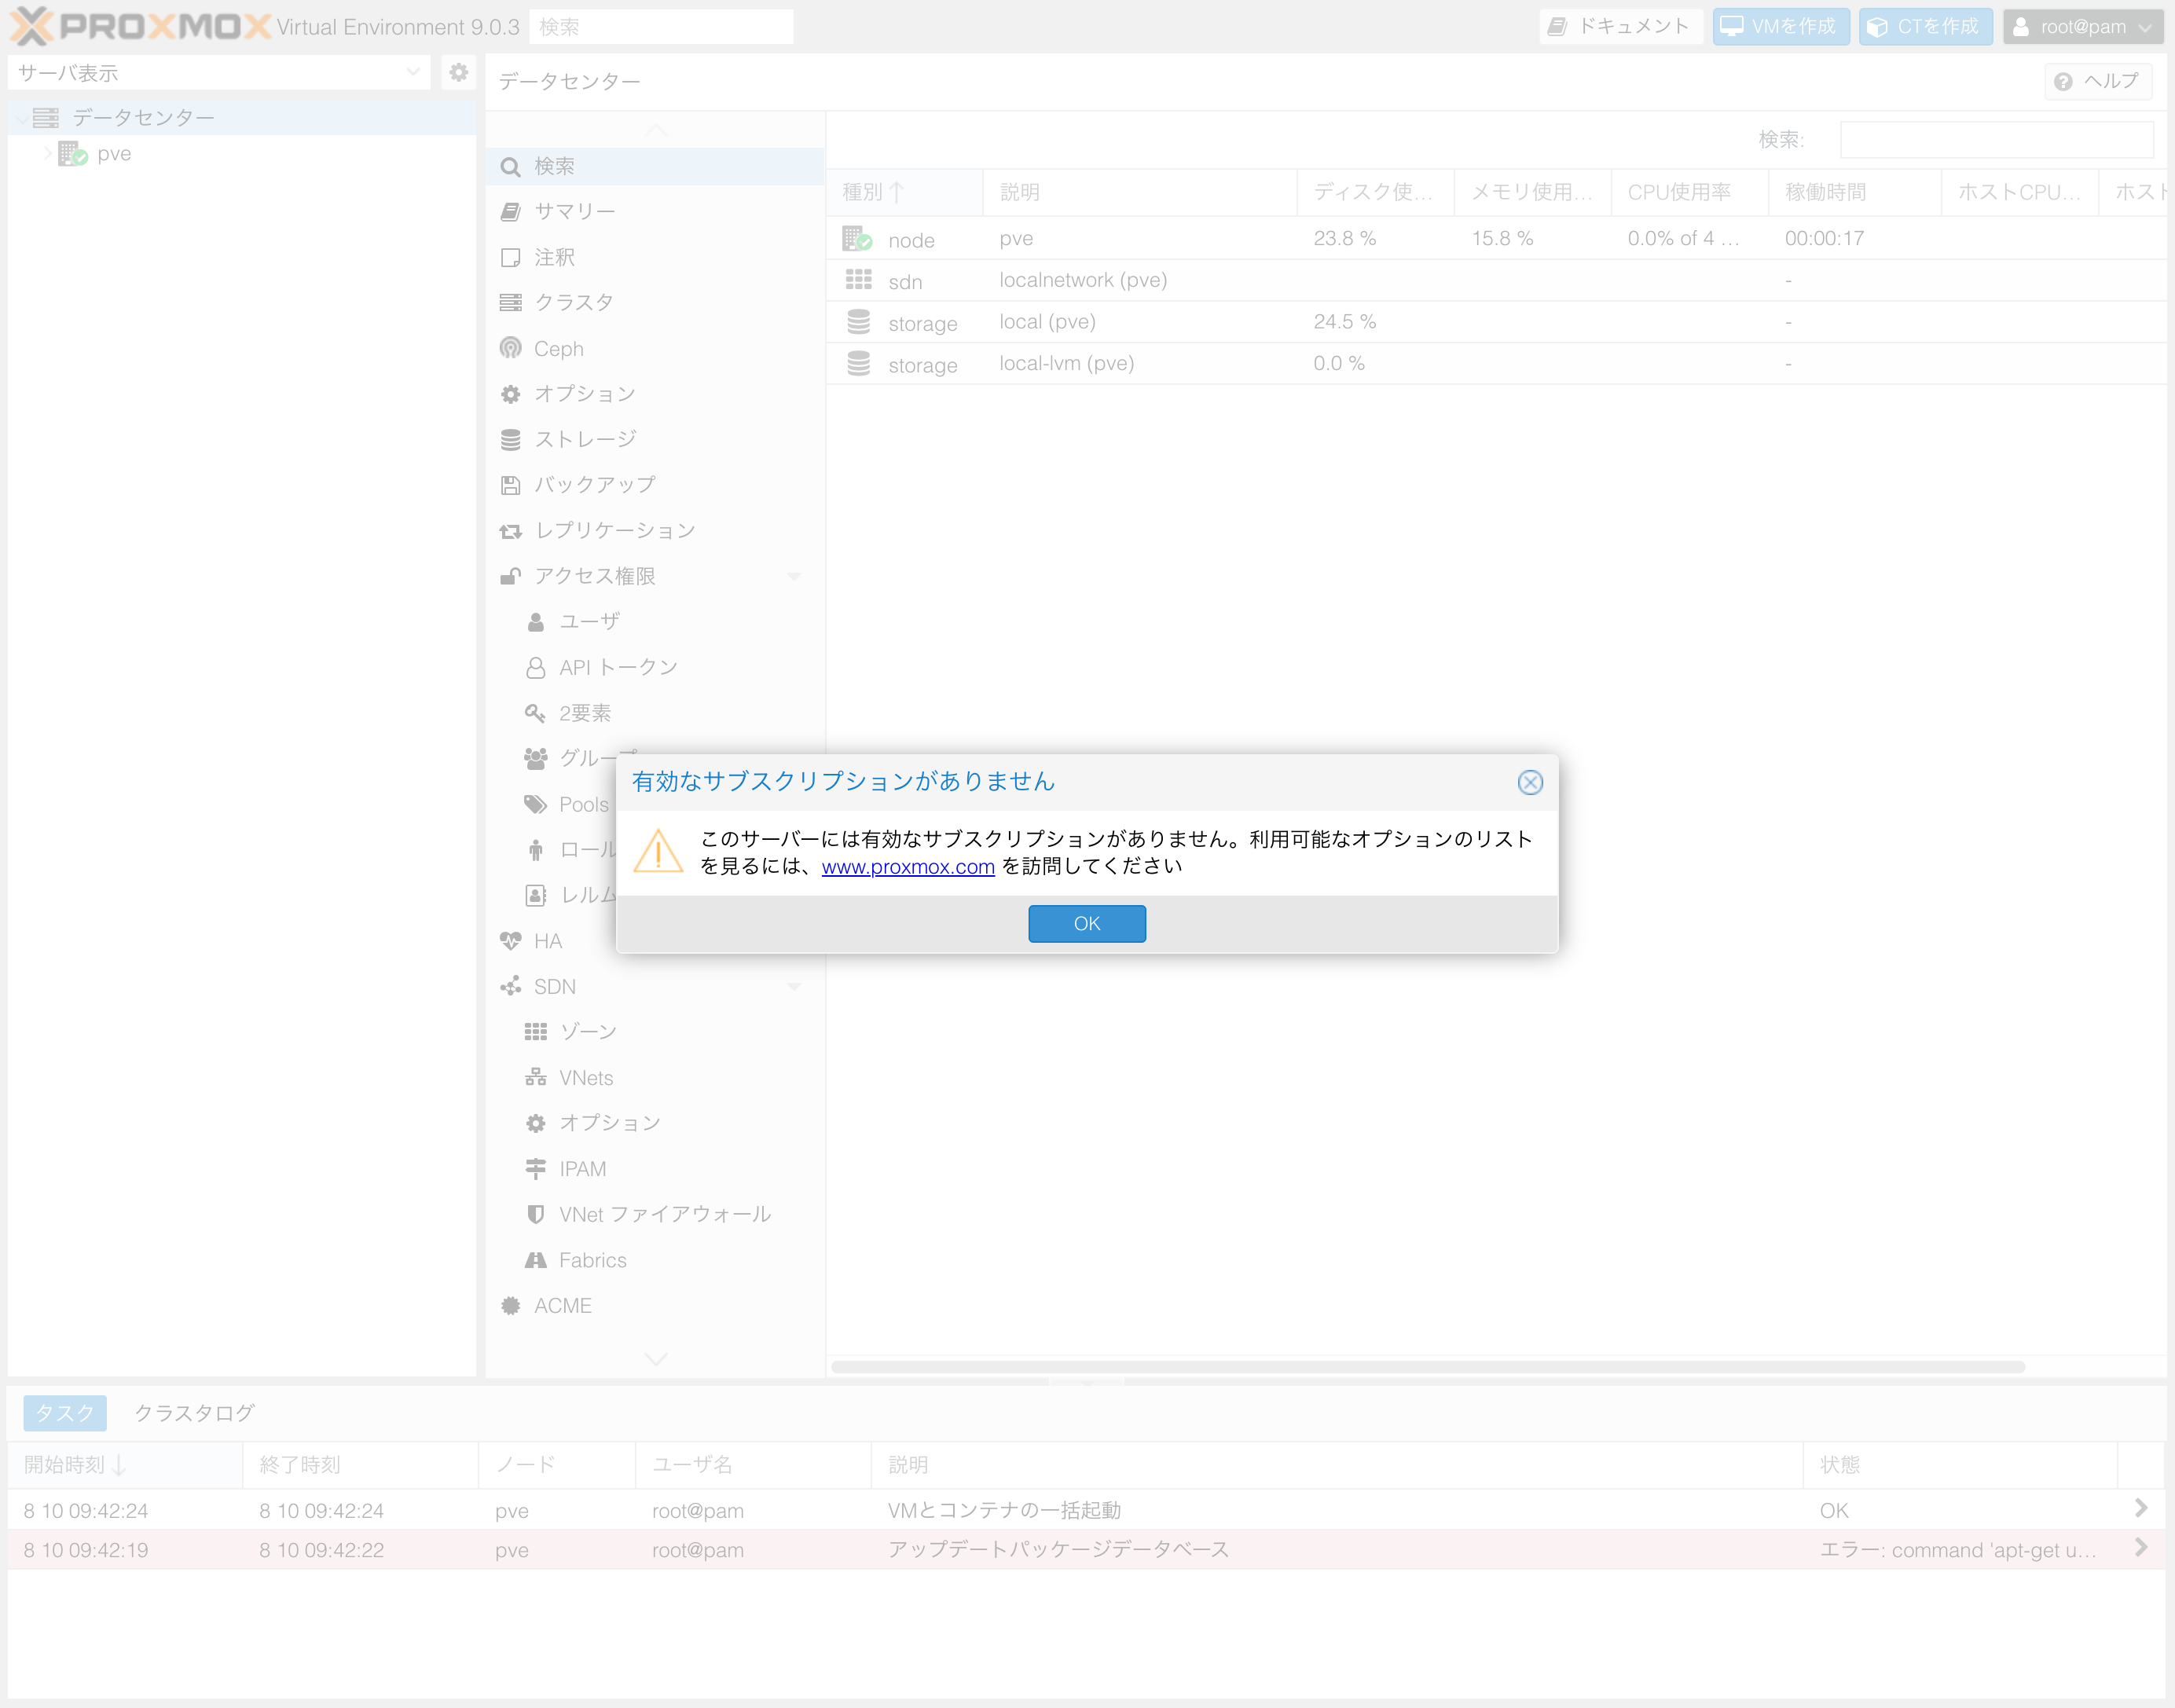Open VMとコンテナの一括起動 task row arrow

pyautogui.click(x=2140, y=1508)
